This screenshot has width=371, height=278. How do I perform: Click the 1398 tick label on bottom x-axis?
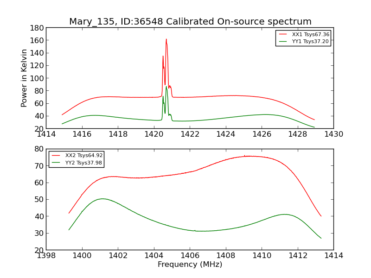[46, 256]
